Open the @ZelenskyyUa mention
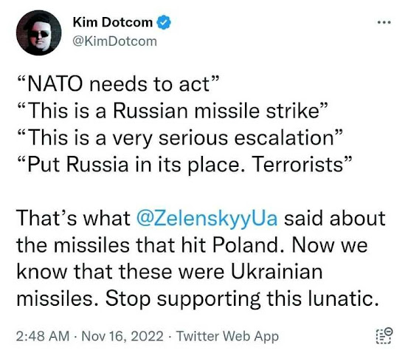408x359 pixels. tap(207, 219)
